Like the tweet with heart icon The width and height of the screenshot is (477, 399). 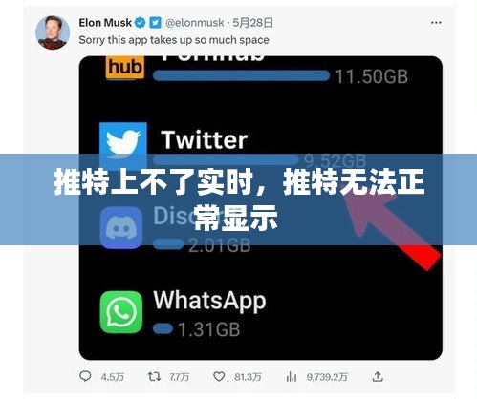click(x=219, y=377)
